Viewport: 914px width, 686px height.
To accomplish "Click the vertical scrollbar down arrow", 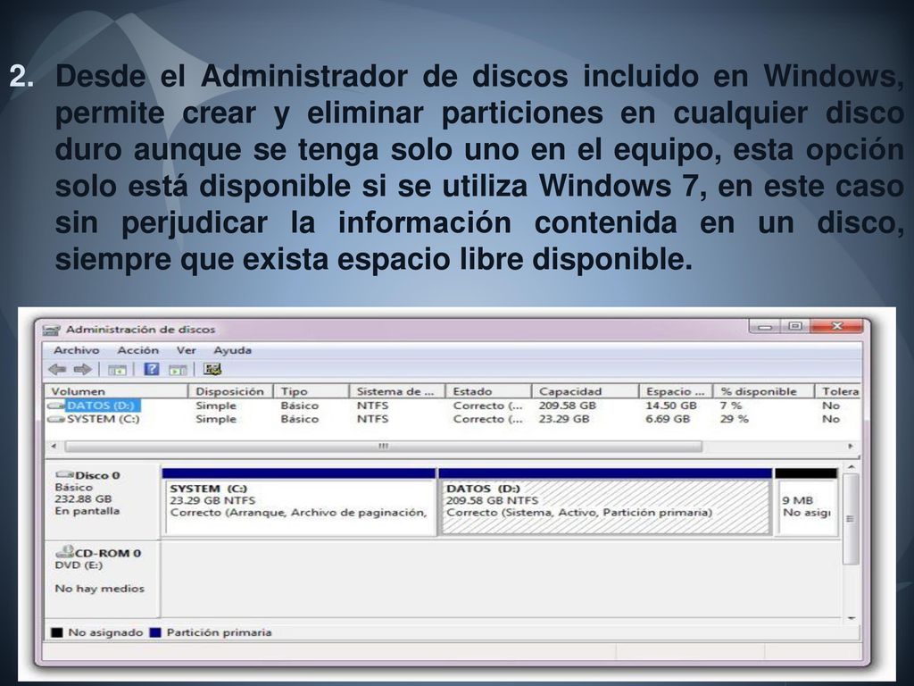I will pyautogui.click(x=851, y=618).
